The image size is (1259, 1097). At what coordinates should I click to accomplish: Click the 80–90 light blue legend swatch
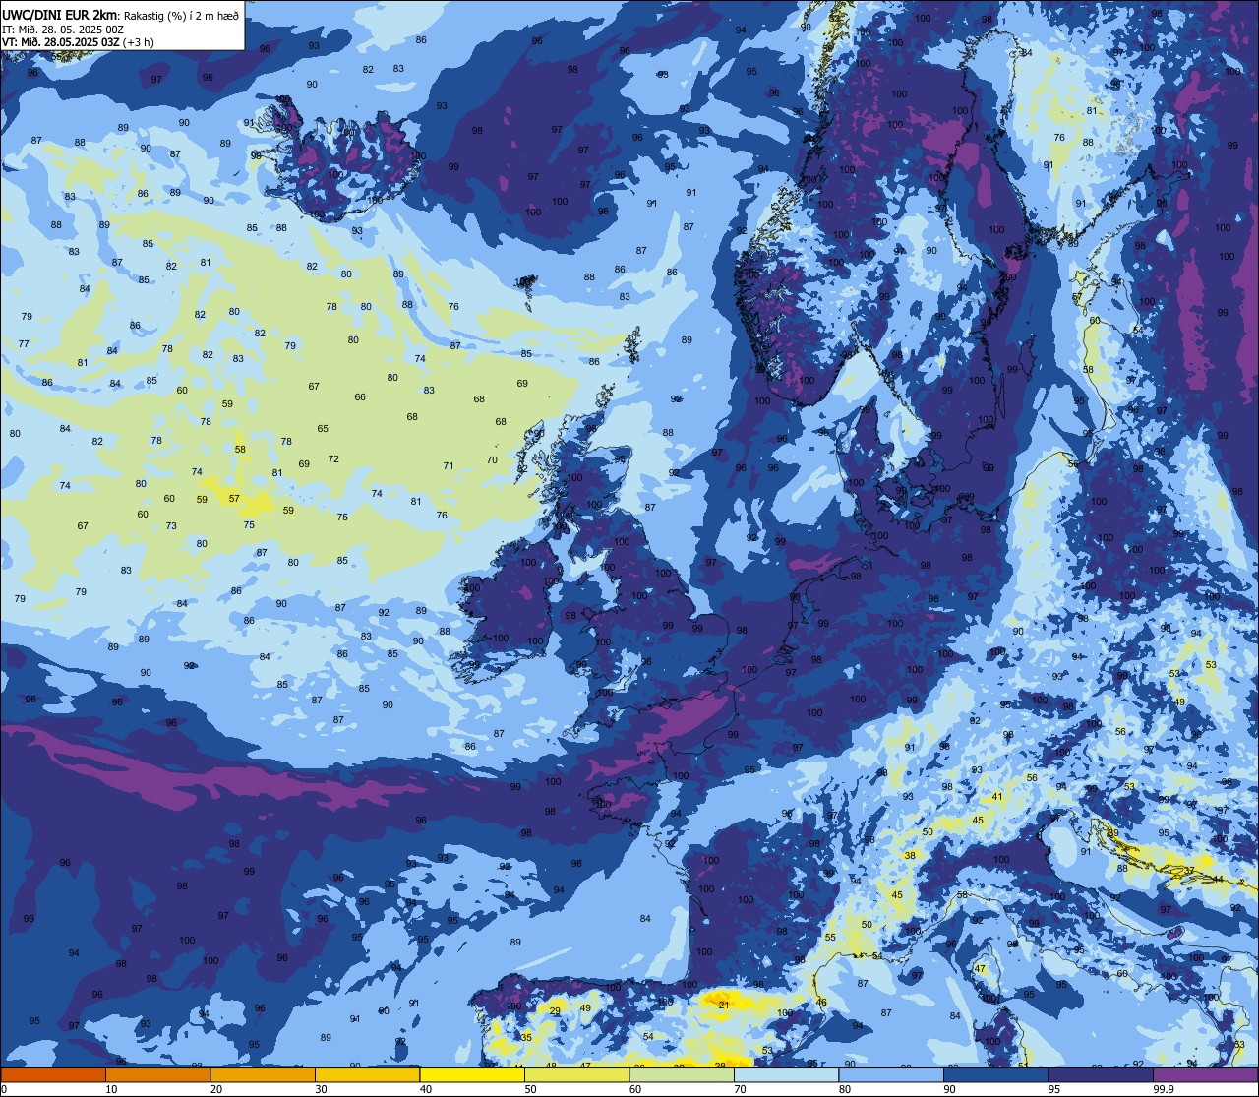(x=891, y=1074)
